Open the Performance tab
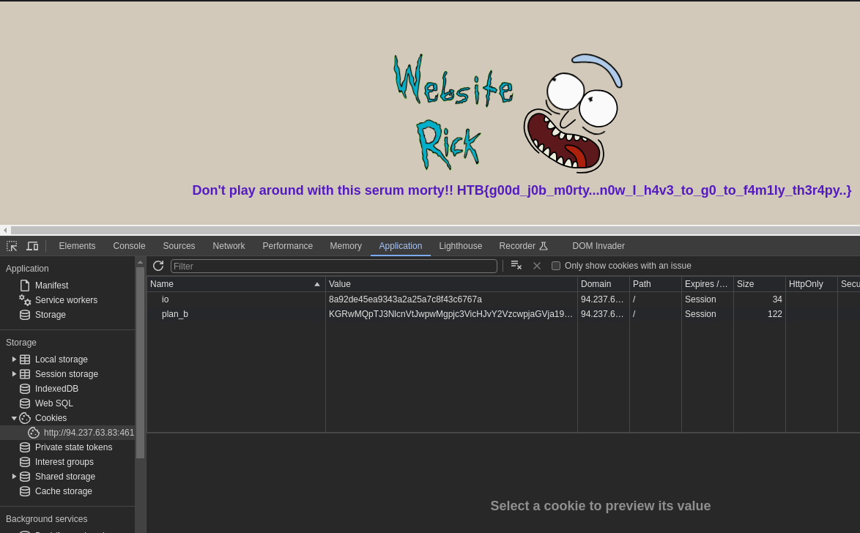The height and width of the screenshot is (533, 860). 287,246
